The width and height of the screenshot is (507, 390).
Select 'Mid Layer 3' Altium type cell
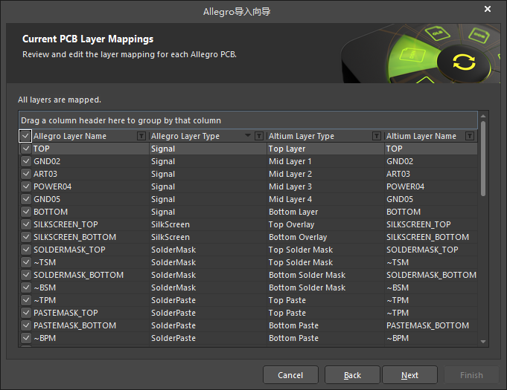coord(325,186)
